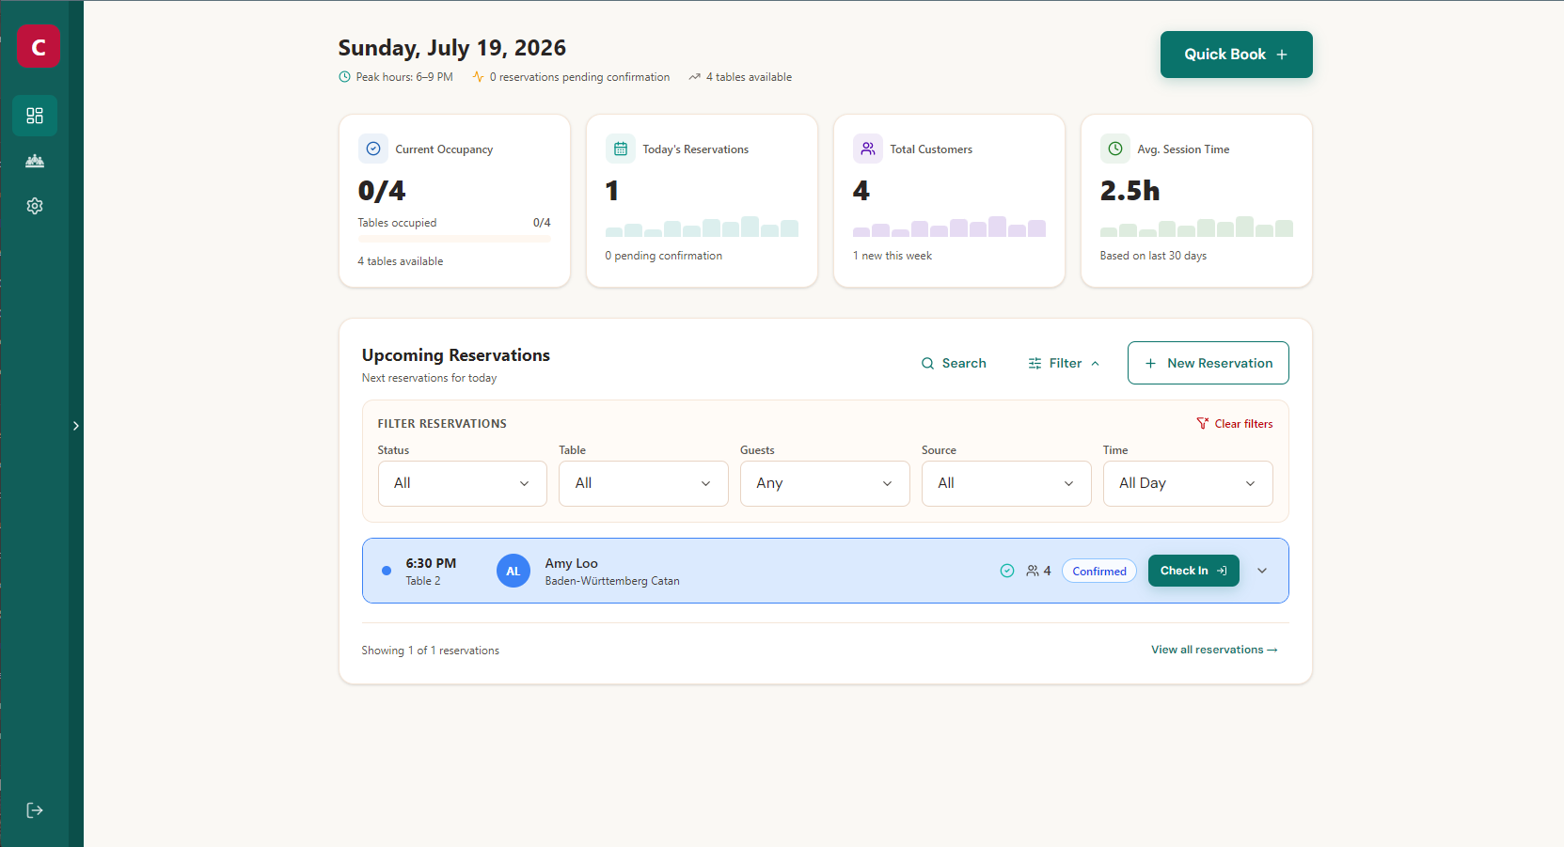Click the Quick Book button
Viewport: 1564px width, 847px height.
point(1236,55)
